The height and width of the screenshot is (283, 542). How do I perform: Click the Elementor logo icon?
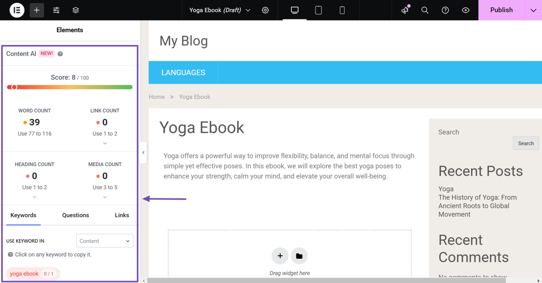click(x=17, y=10)
